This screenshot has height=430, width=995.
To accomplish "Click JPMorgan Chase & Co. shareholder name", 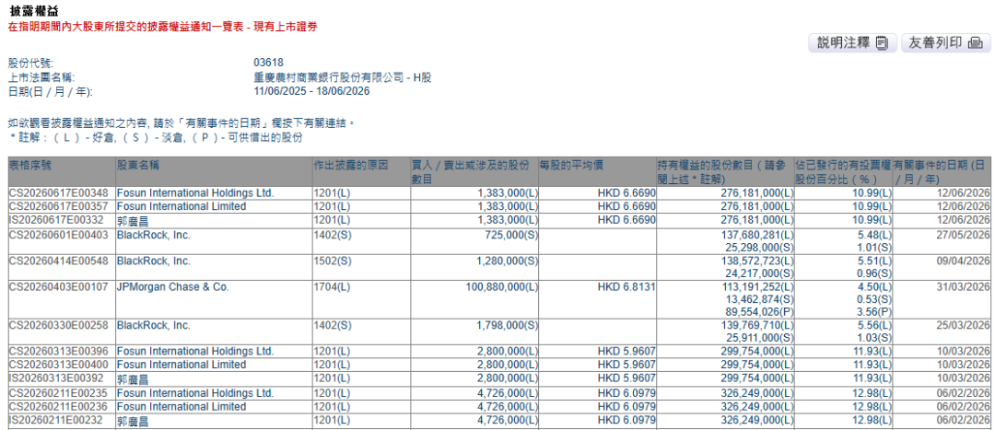I will 172,287.
